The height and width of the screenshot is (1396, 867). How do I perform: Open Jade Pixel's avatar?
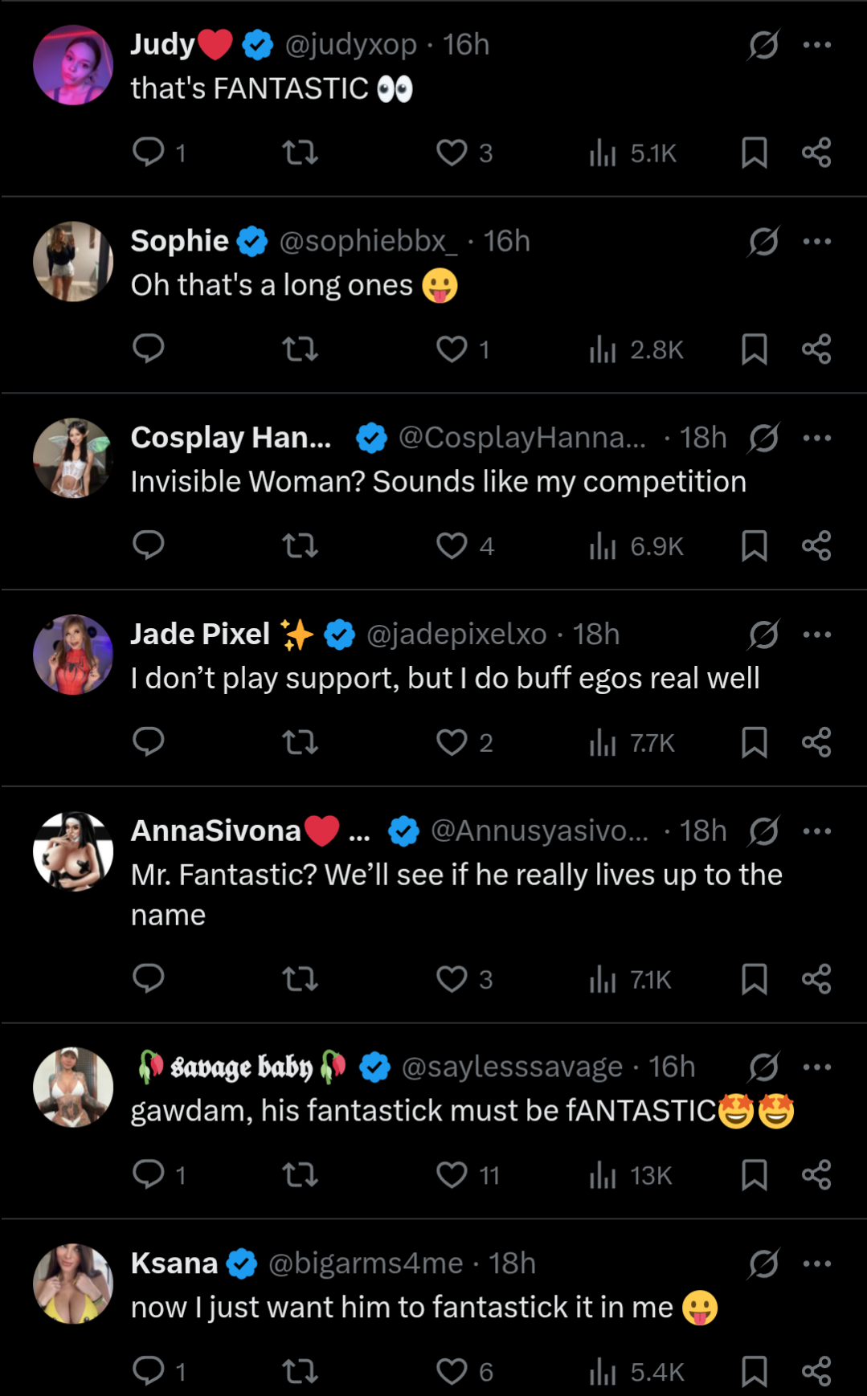pos(73,655)
